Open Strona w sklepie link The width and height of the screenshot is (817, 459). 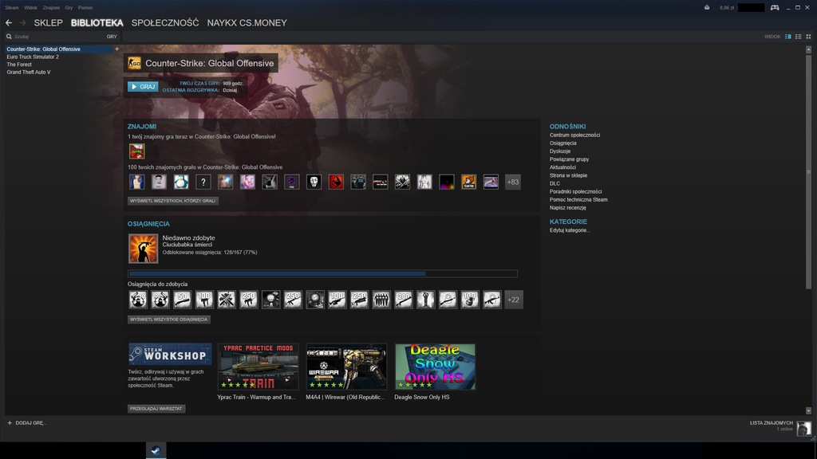568,175
